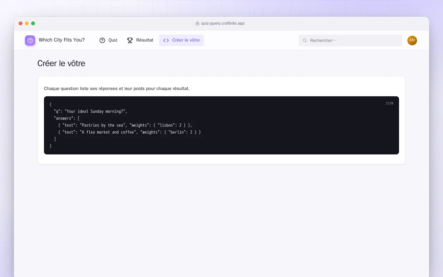
Task: Click the address bar lock icon
Action: click(x=197, y=24)
